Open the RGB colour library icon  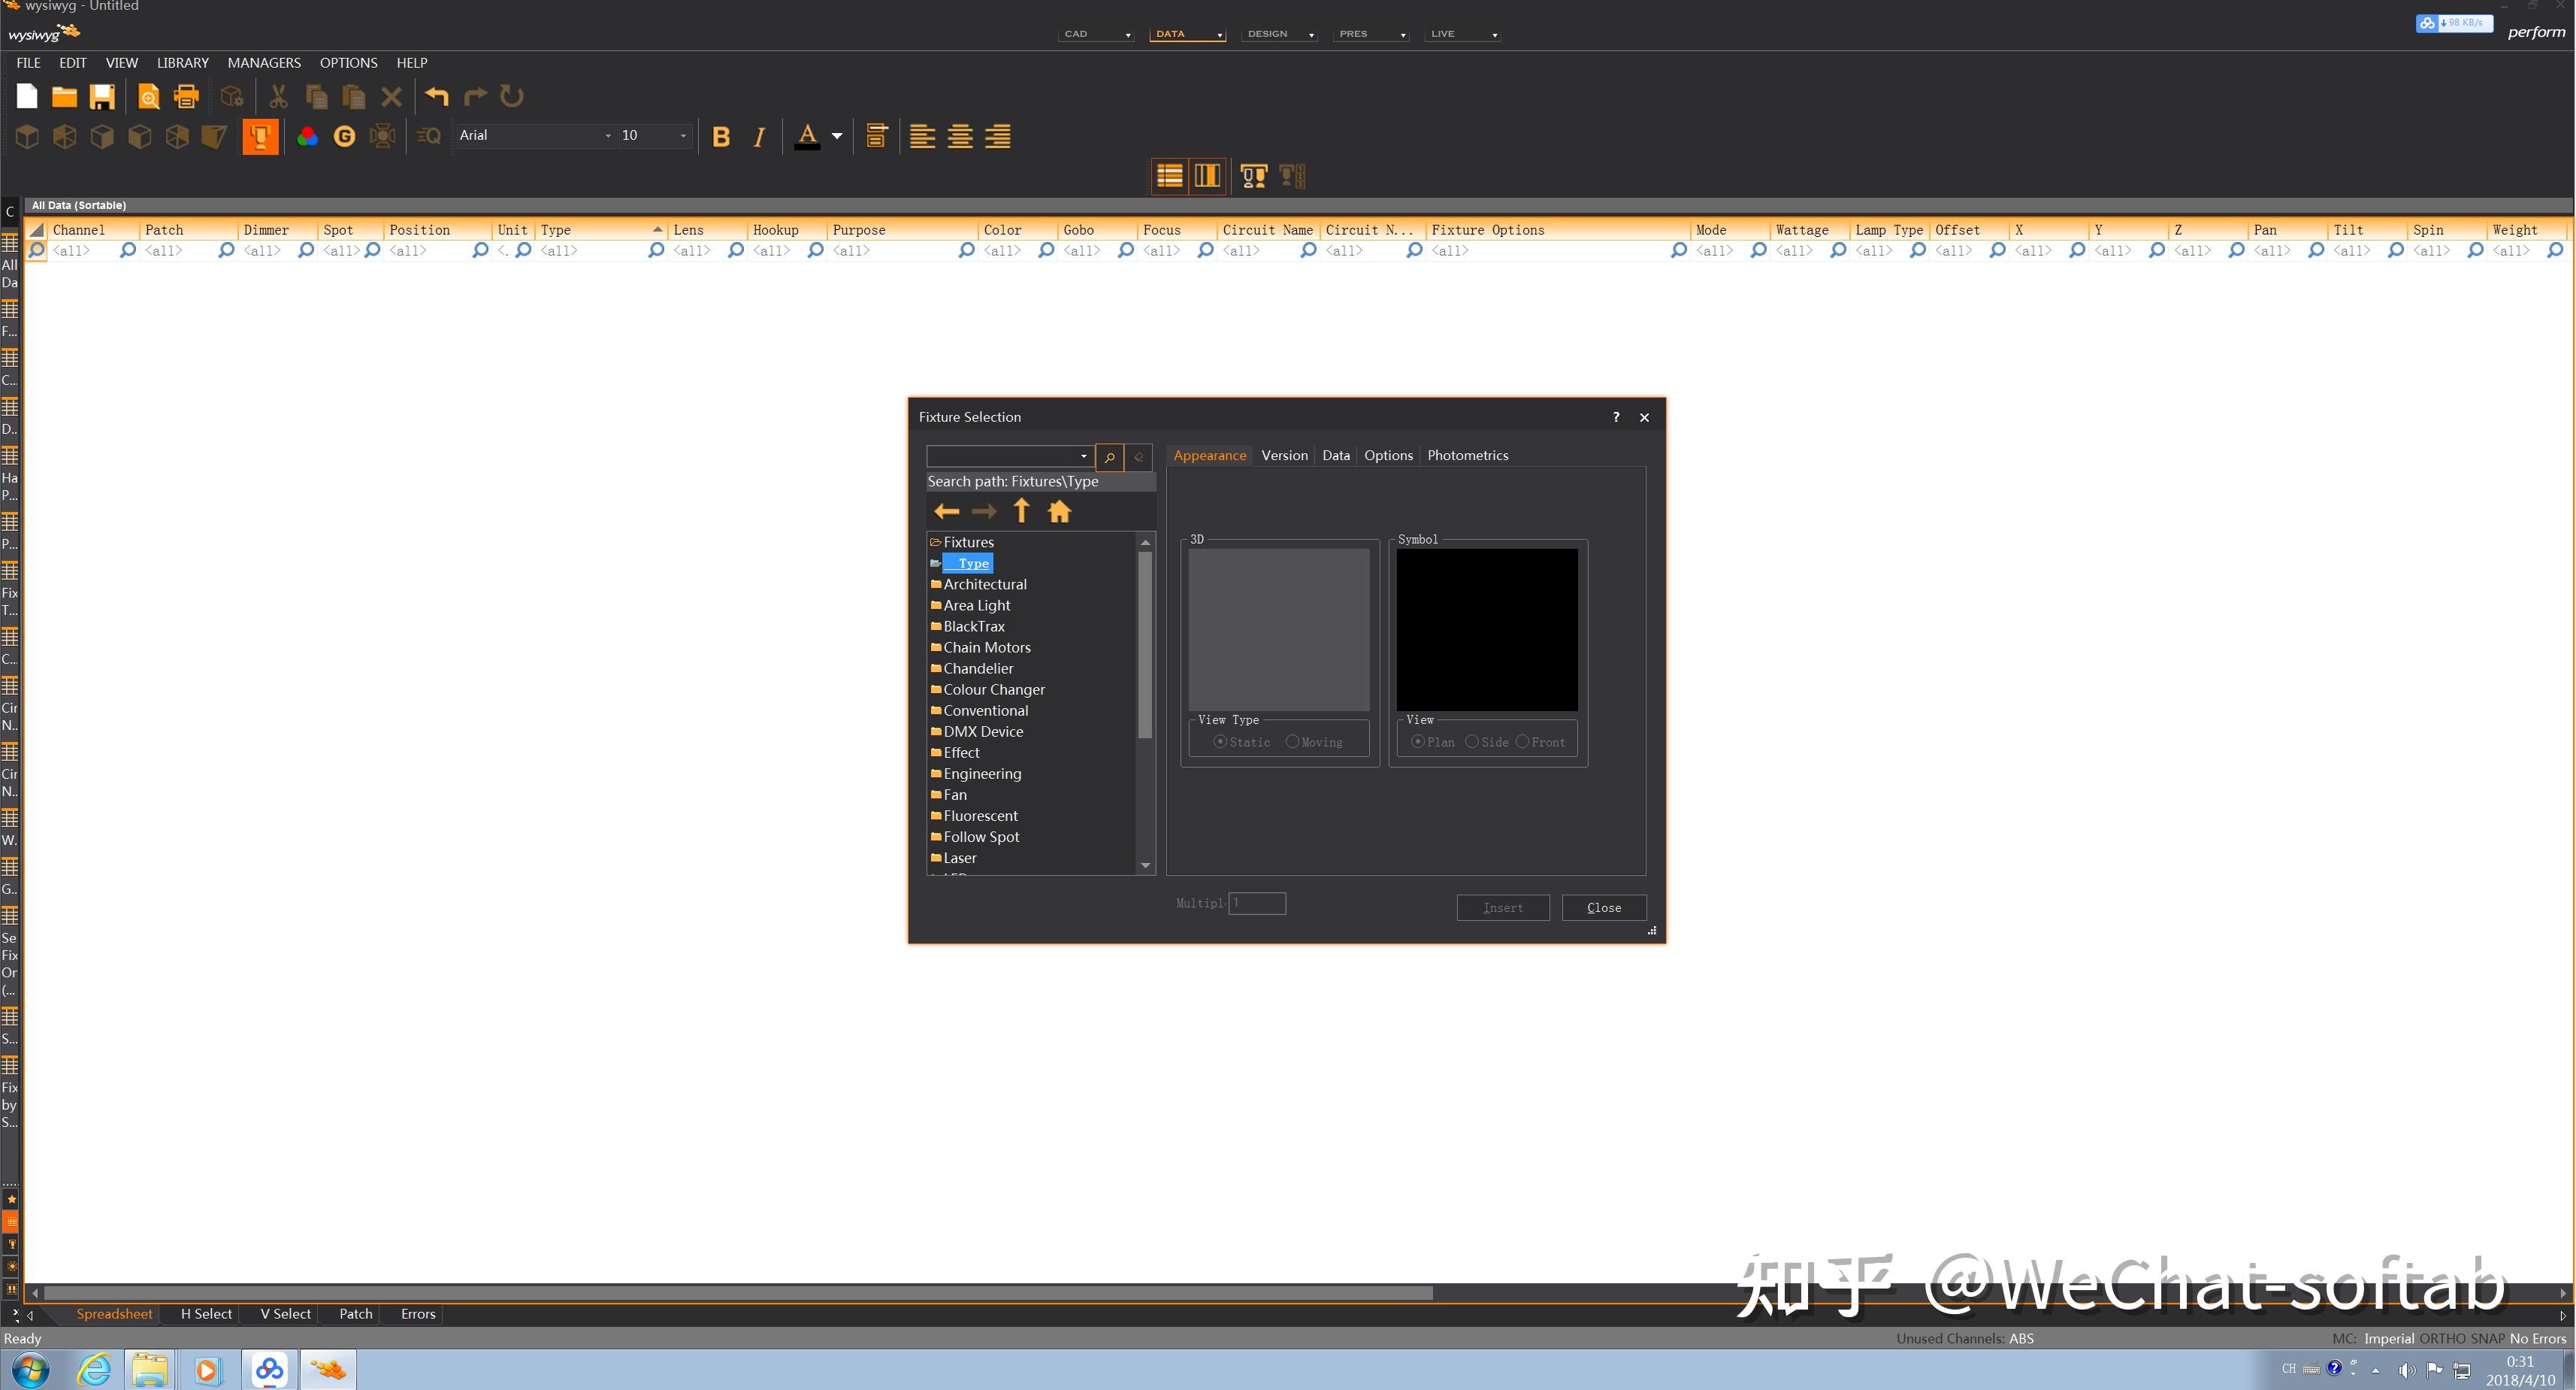[x=307, y=136]
